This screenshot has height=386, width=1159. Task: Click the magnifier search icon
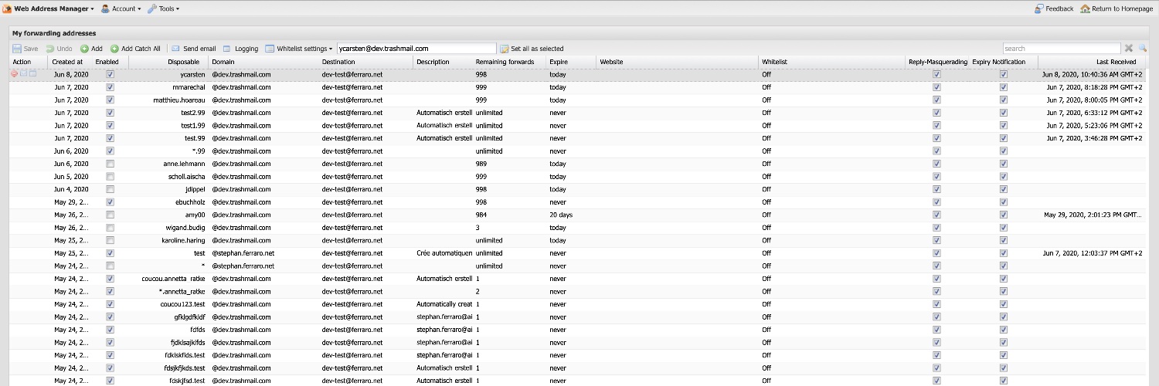(x=1143, y=49)
